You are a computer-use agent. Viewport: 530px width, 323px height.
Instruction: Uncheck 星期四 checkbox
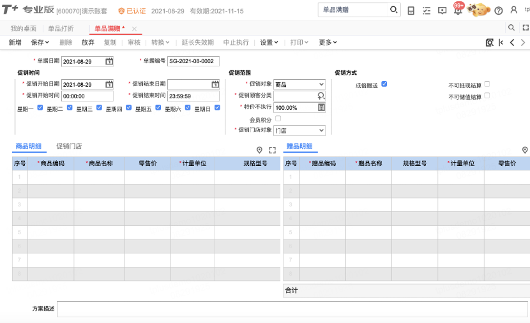pyautogui.click(x=128, y=107)
